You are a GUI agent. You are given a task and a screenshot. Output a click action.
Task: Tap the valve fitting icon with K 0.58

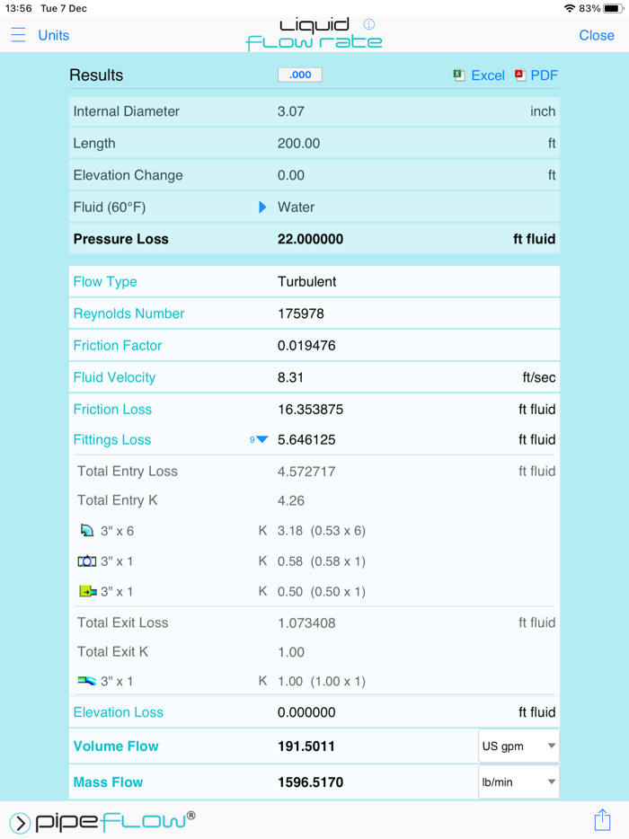click(x=87, y=561)
